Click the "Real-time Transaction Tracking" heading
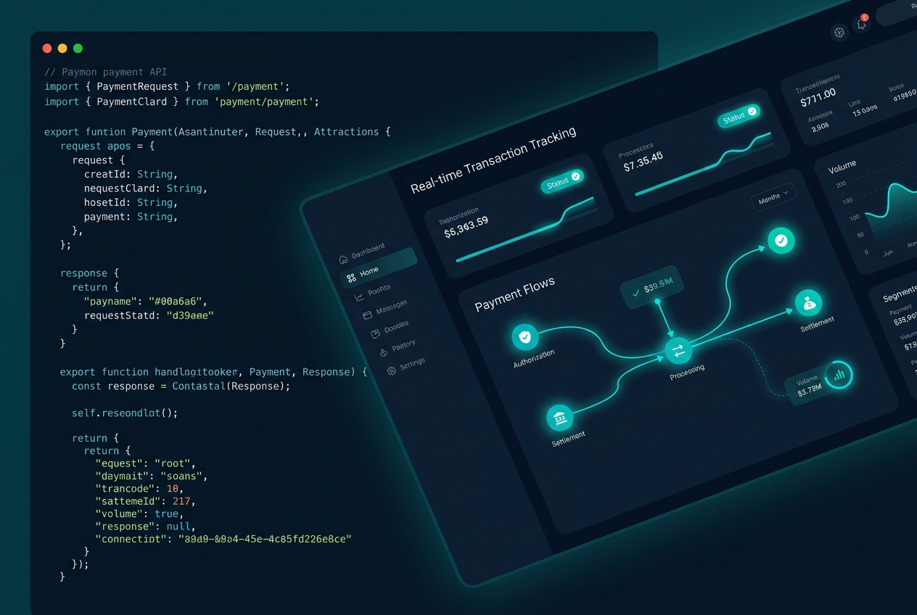This screenshot has width=917, height=615. [493, 160]
